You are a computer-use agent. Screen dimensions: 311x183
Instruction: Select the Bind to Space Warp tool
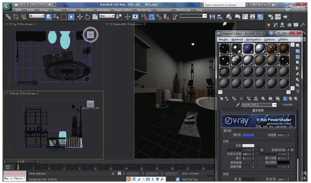23,17
